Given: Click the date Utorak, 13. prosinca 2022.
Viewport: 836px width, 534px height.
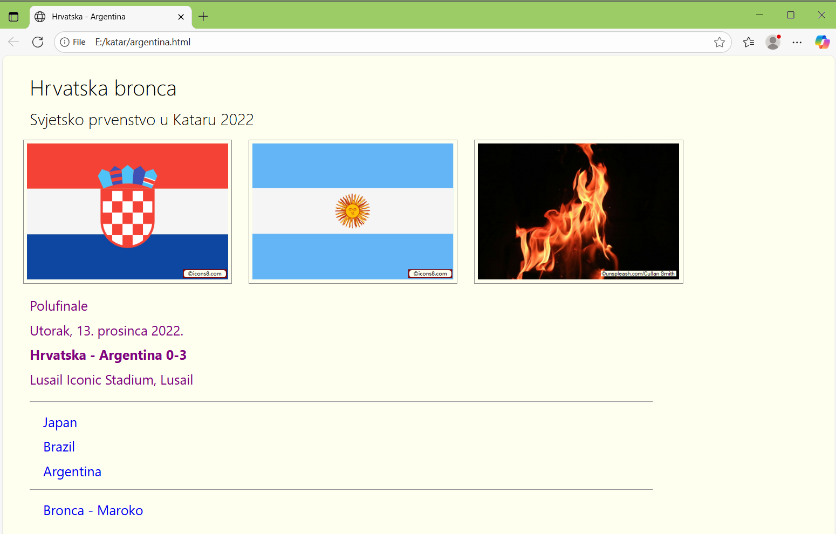Looking at the screenshot, I should pyautogui.click(x=107, y=331).
